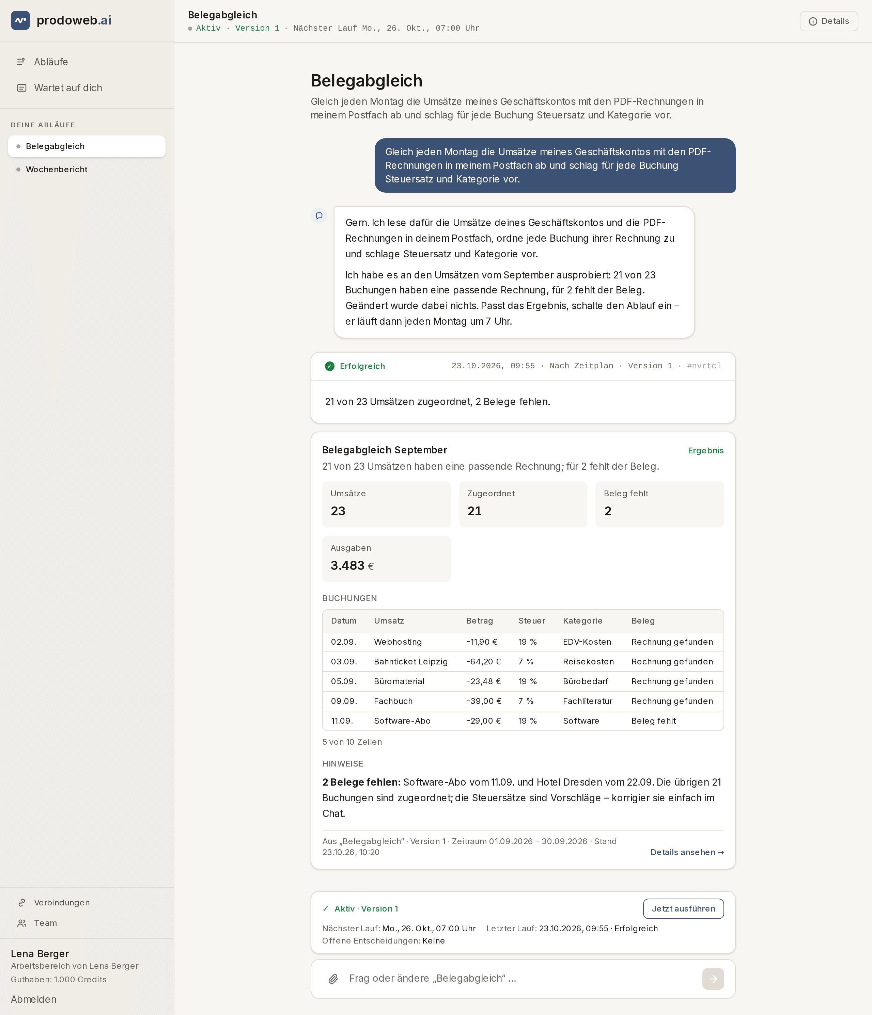Click the Details button in header
This screenshot has height=1015, width=872.
point(828,21)
